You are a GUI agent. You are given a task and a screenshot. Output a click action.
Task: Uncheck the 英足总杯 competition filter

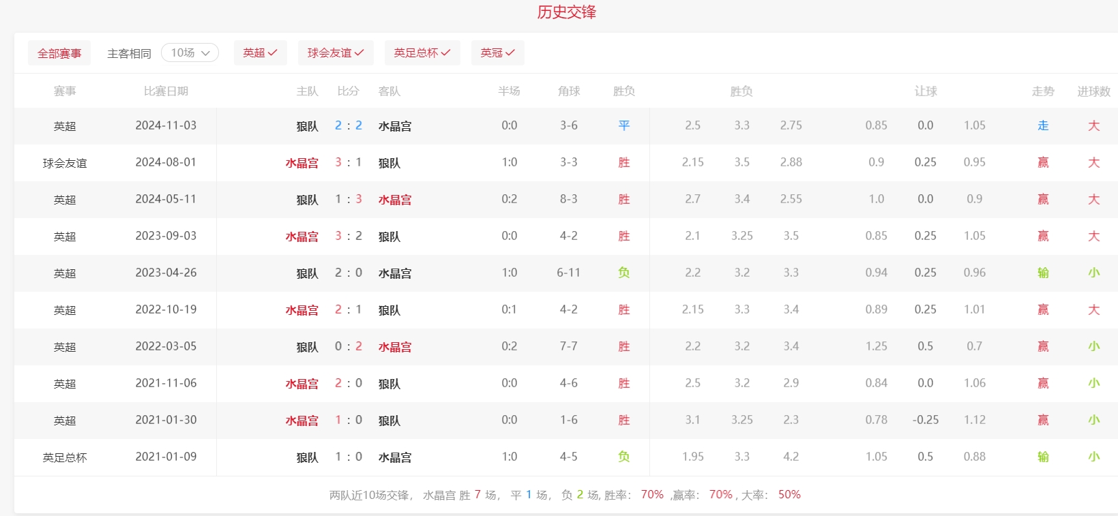tap(422, 52)
